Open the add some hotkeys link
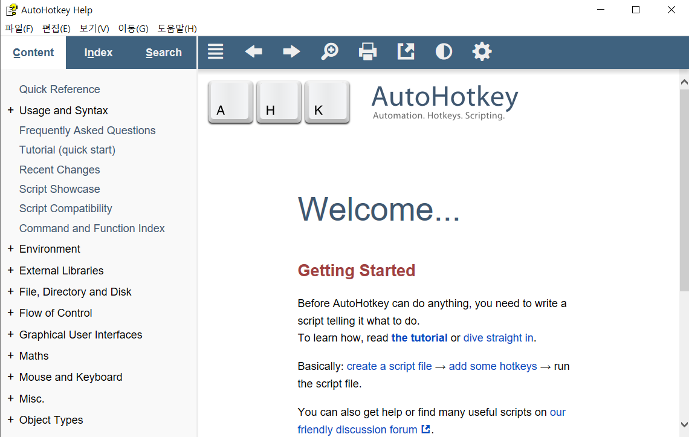Screen dimensions: 689x437 coord(493,366)
